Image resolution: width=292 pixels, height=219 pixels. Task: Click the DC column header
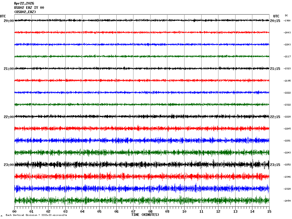click(286, 15)
